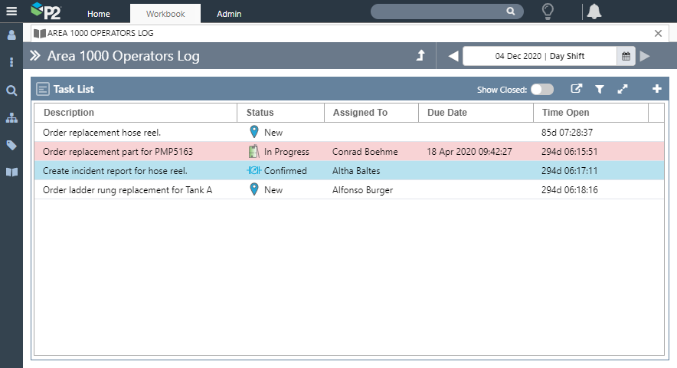
Task: Select the 'Create incident report' task row
Action: [115, 171]
